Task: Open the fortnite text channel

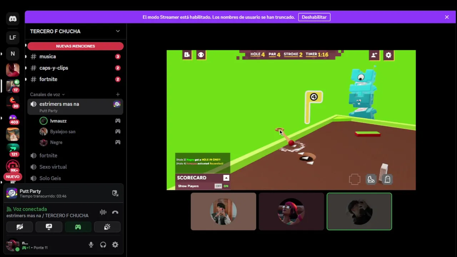Action: [x=75, y=79]
